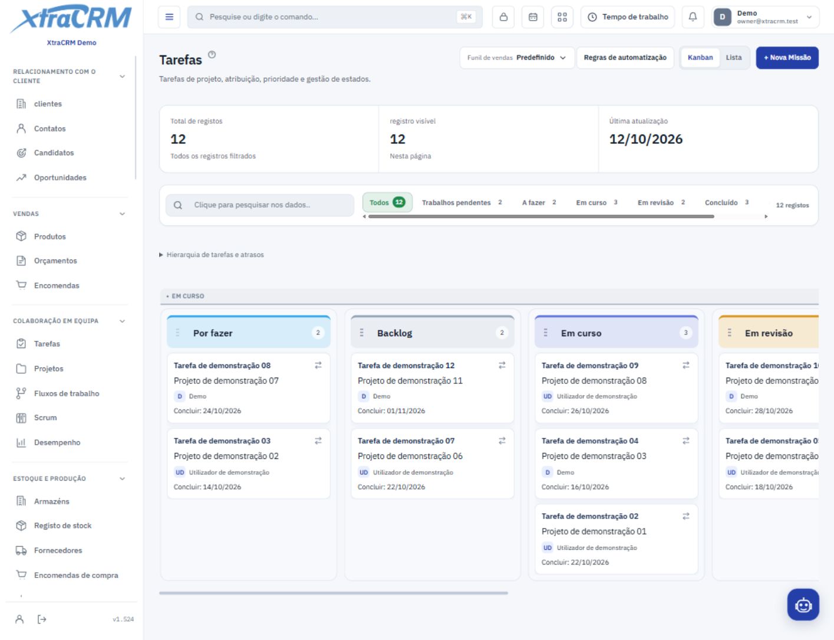Open Contatos in the sidebar

pos(71,129)
